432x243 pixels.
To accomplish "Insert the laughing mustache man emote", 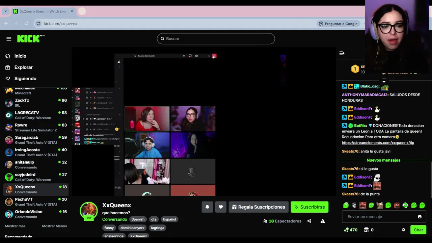I will point(362,205).
